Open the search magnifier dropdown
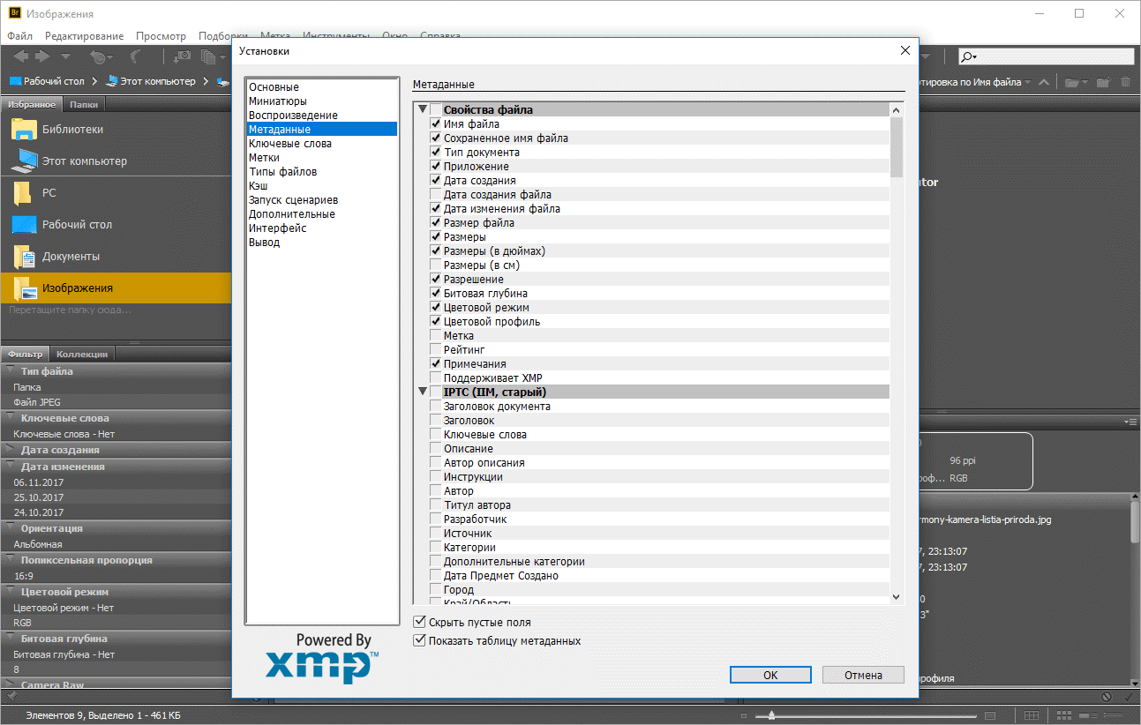This screenshot has width=1141, height=725. pos(969,56)
